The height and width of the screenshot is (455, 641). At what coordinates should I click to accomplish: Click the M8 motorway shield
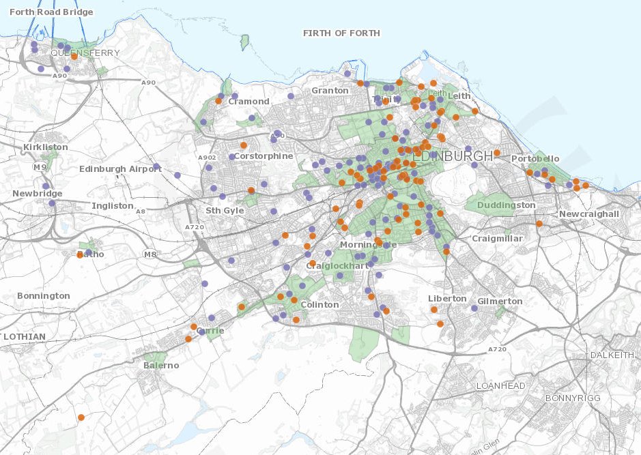coord(150,254)
